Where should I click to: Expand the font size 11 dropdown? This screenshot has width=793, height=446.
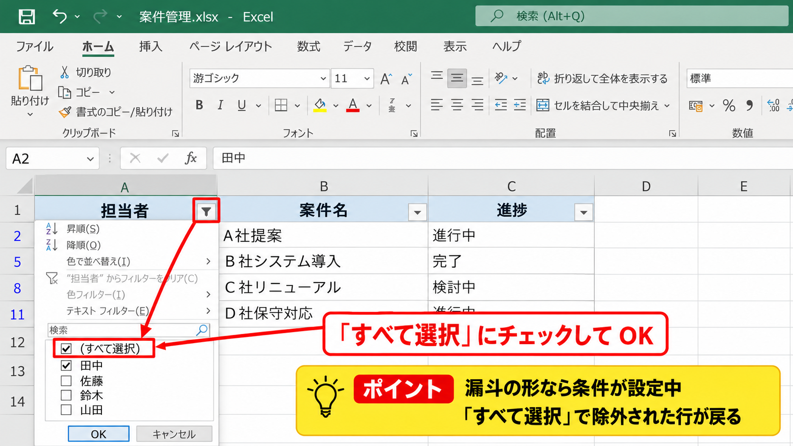point(367,79)
